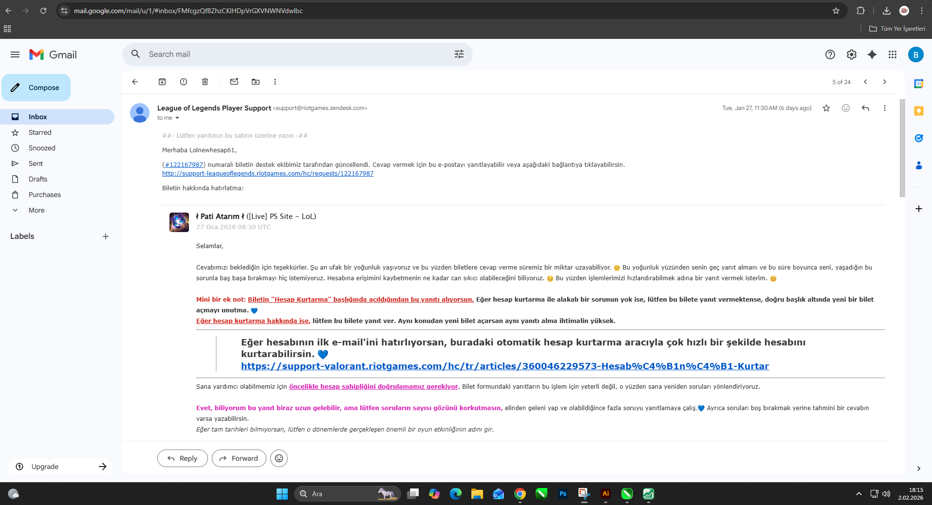Click the sender profile avatar

tap(140, 113)
